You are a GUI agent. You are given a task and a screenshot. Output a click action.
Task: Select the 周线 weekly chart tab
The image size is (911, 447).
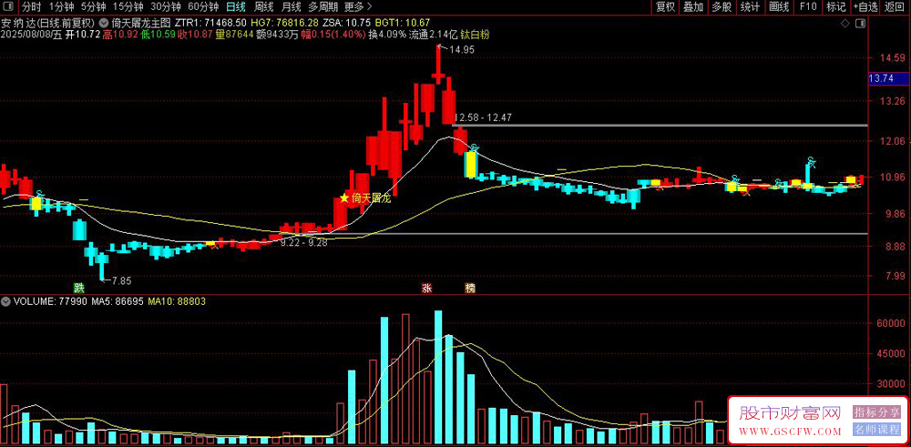(x=264, y=7)
